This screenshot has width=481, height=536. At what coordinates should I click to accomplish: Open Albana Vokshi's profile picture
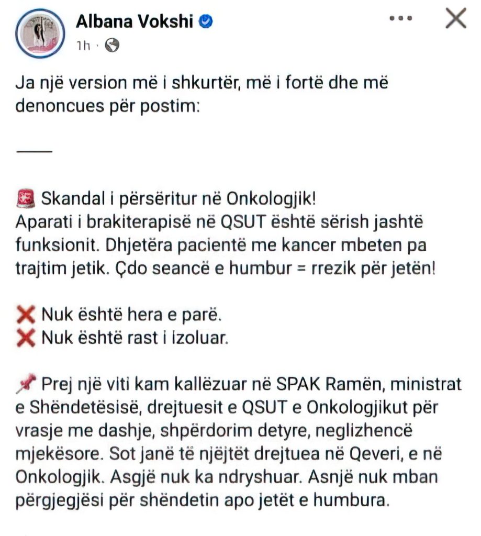(x=42, y=33)
